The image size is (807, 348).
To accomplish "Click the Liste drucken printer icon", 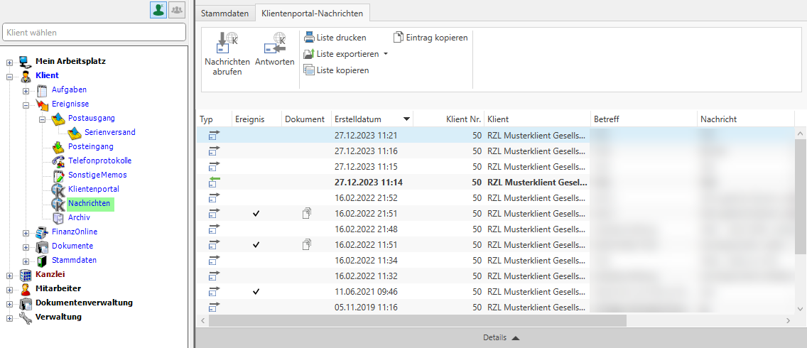I will (x=309, y=38).
